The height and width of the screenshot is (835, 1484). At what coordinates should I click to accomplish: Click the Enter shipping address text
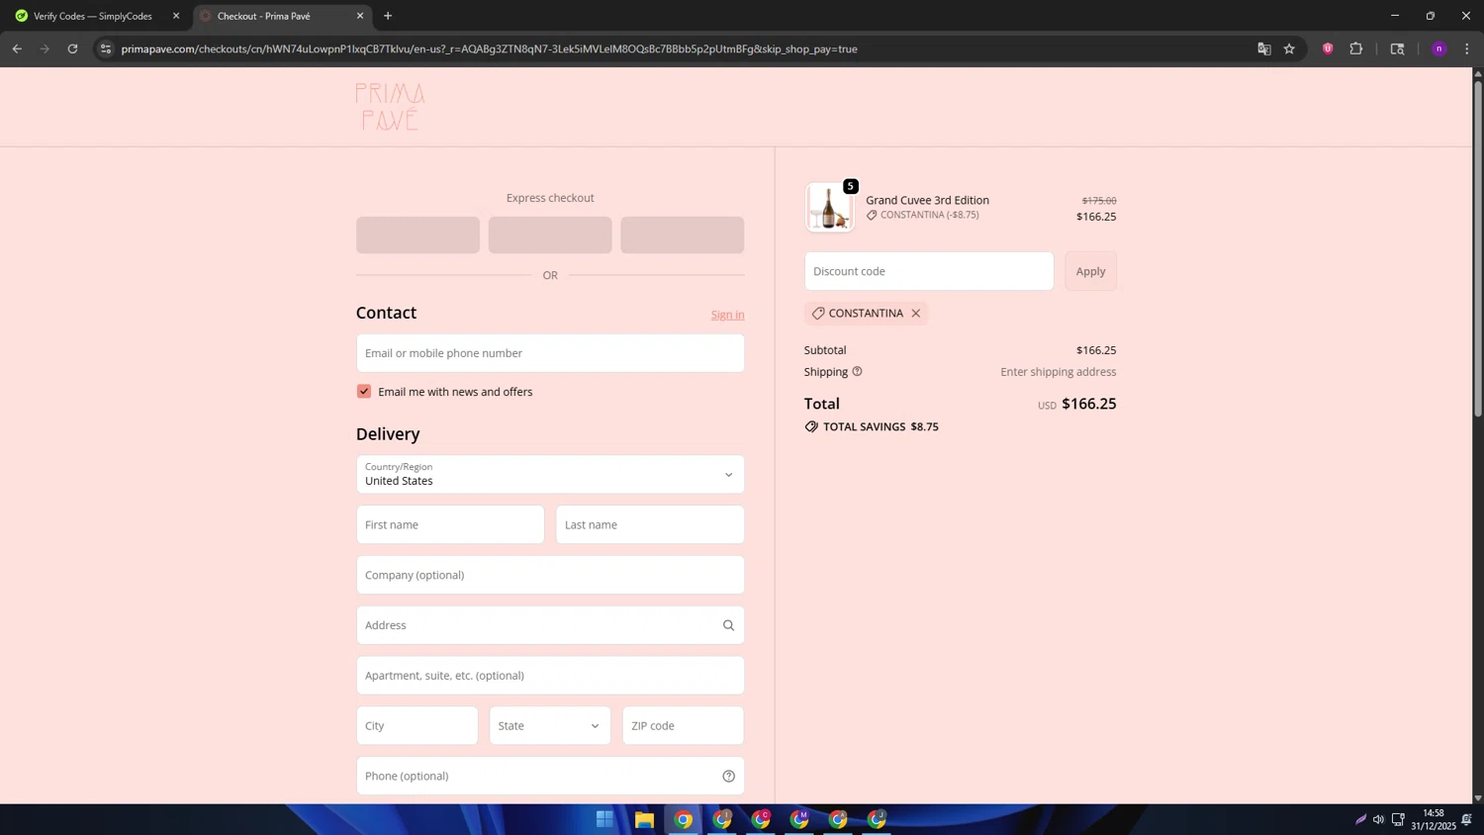[x=1058, y=372]
